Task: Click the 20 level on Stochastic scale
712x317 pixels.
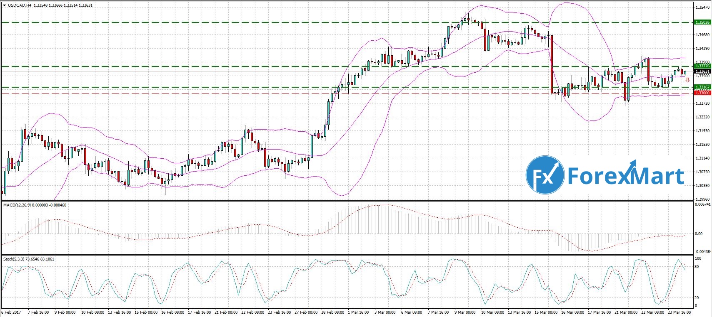Action: 697,298
